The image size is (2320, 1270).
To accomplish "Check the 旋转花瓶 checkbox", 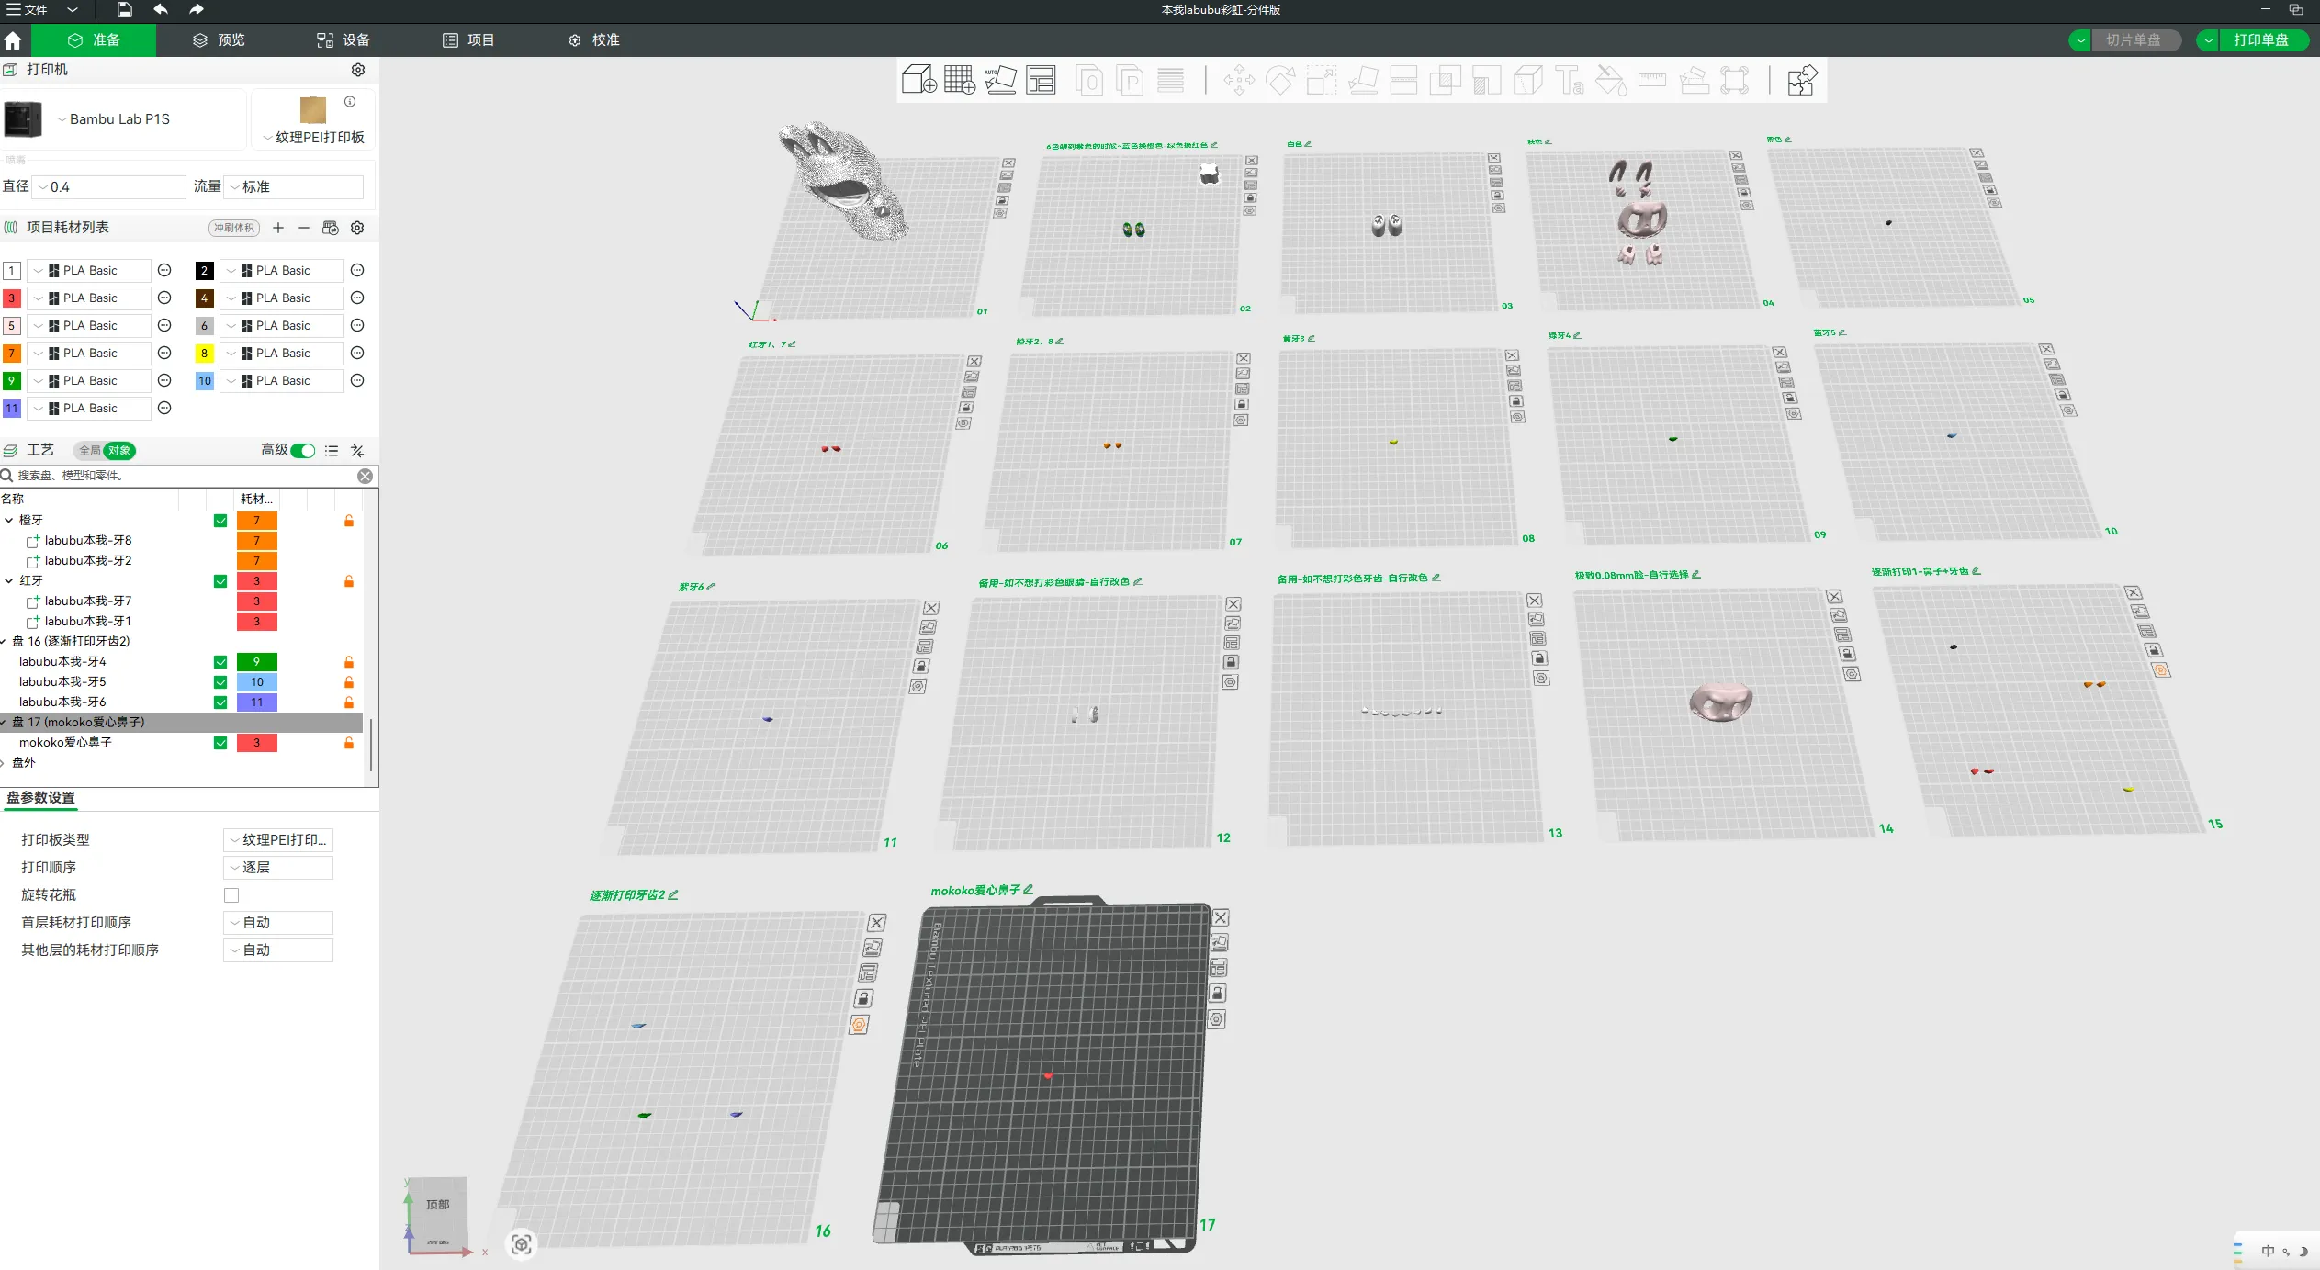I will pyautogui.click(x=231, y=895).
